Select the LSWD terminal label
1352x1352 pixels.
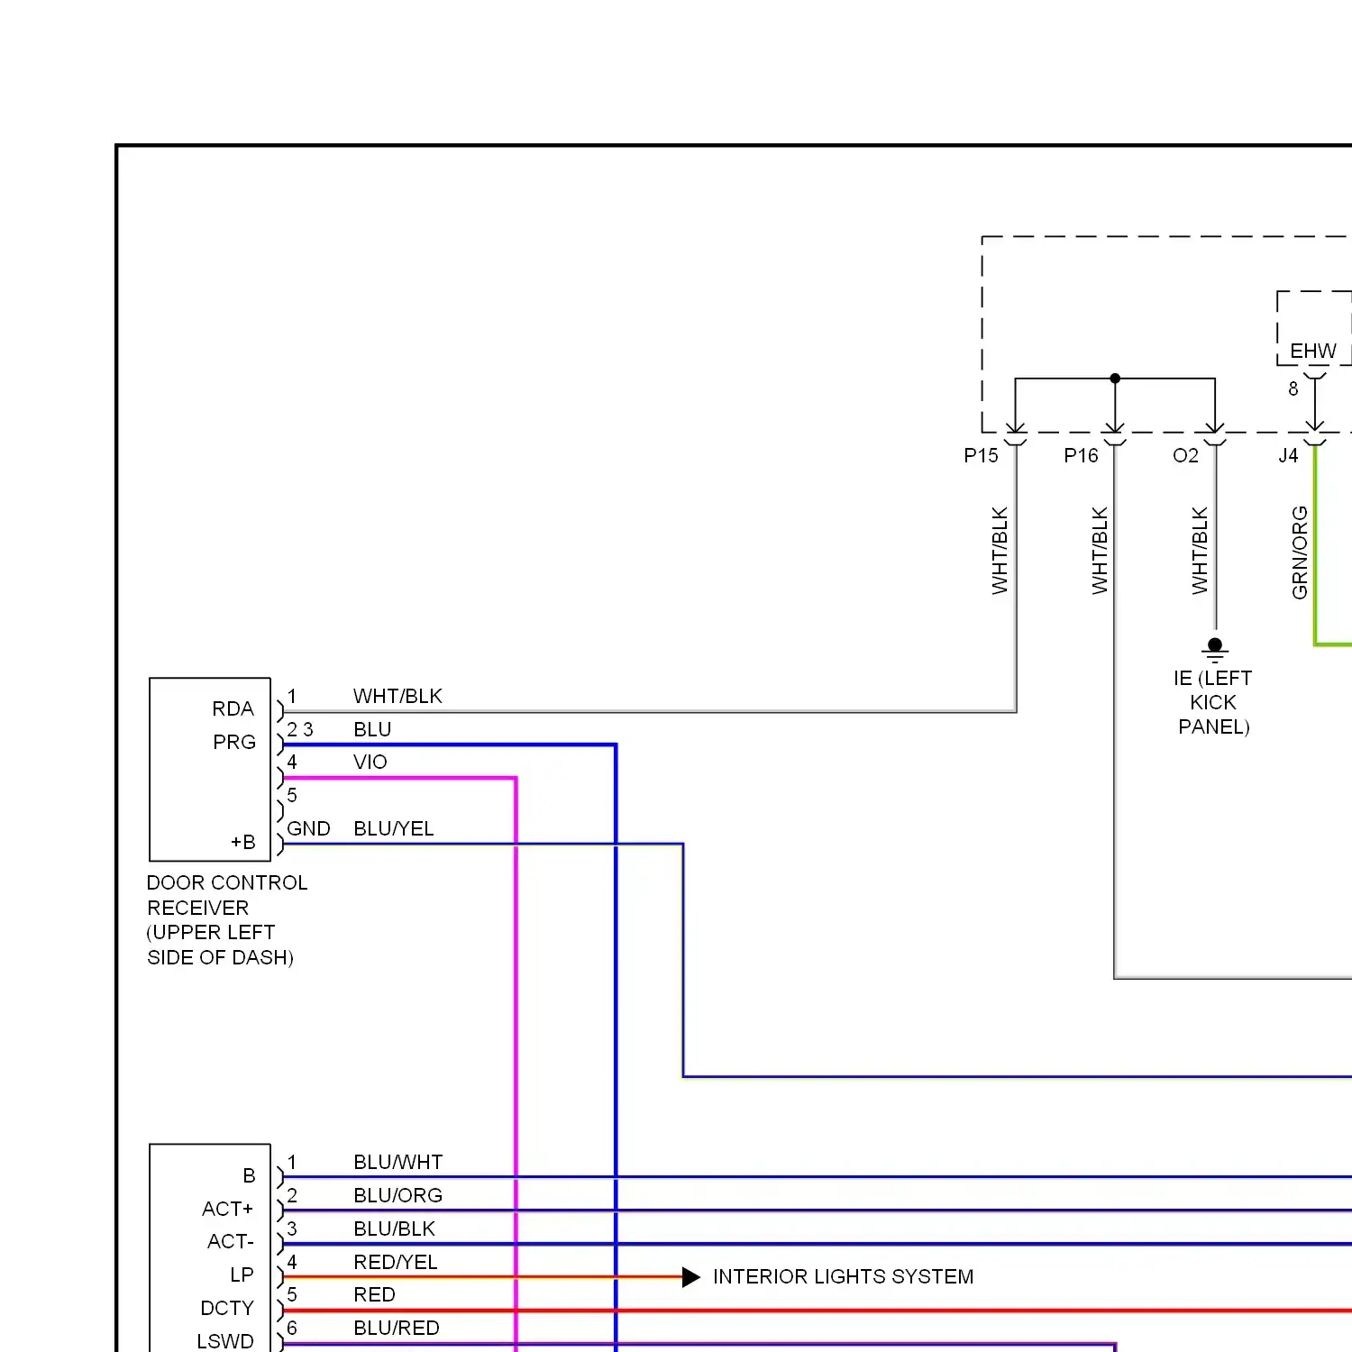click(225, 1341)
